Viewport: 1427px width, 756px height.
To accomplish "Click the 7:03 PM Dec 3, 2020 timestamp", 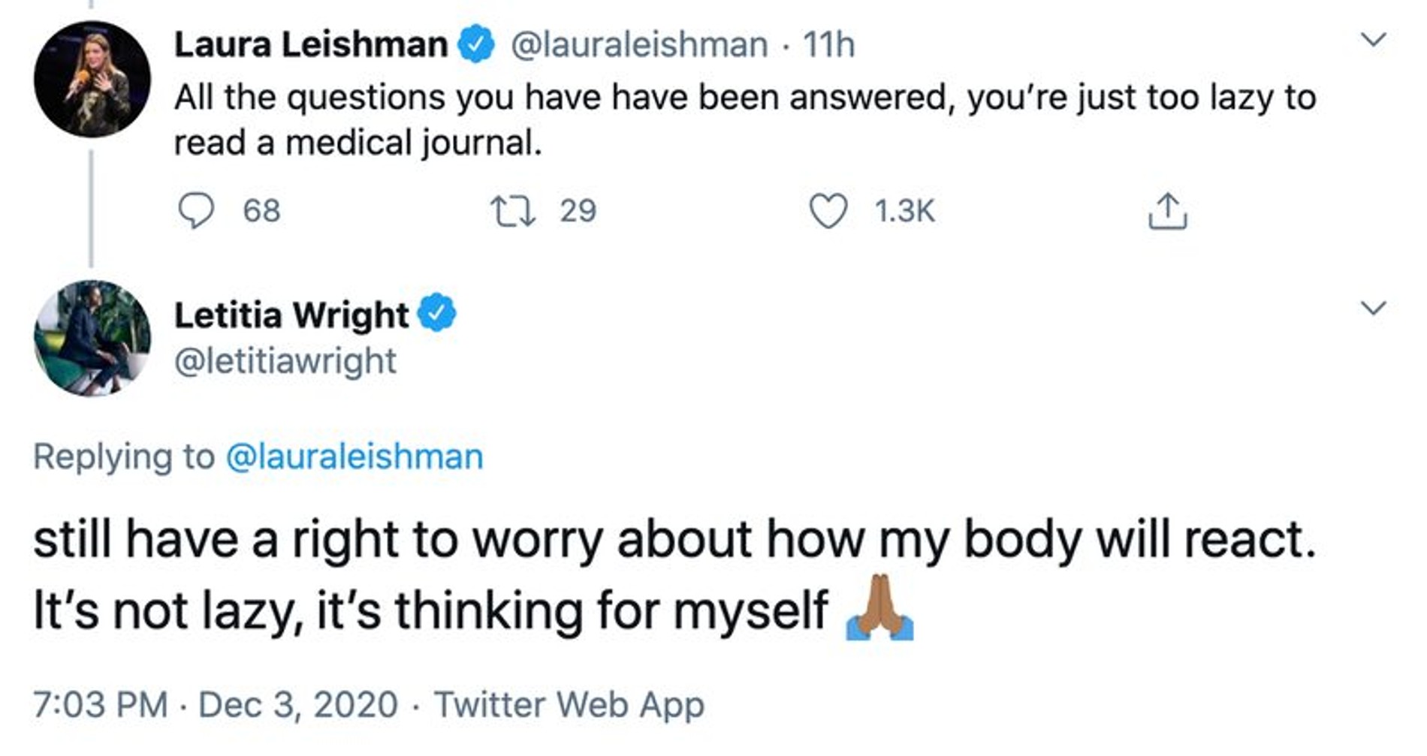I will (x=215, y=704).
